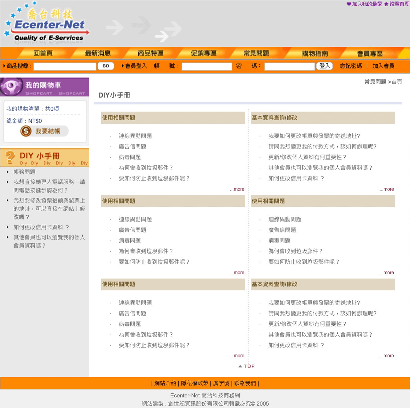Click footer link 廣字號
The height and width of the screenshot is (408, 410).
click(x=221, y=383)
